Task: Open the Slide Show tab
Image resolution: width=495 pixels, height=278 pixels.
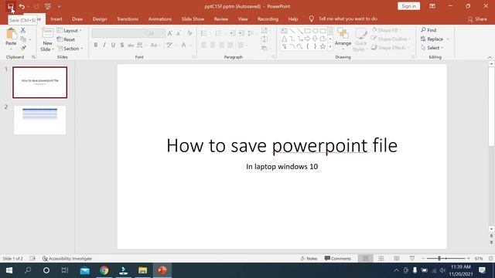Action: pos(193,19)
